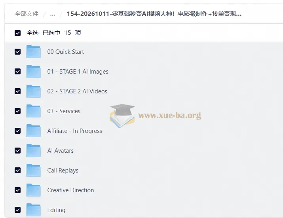Screen dimensions: 283x218
Task: Click the Call Replays folder name
Action: tap(63, 171)
